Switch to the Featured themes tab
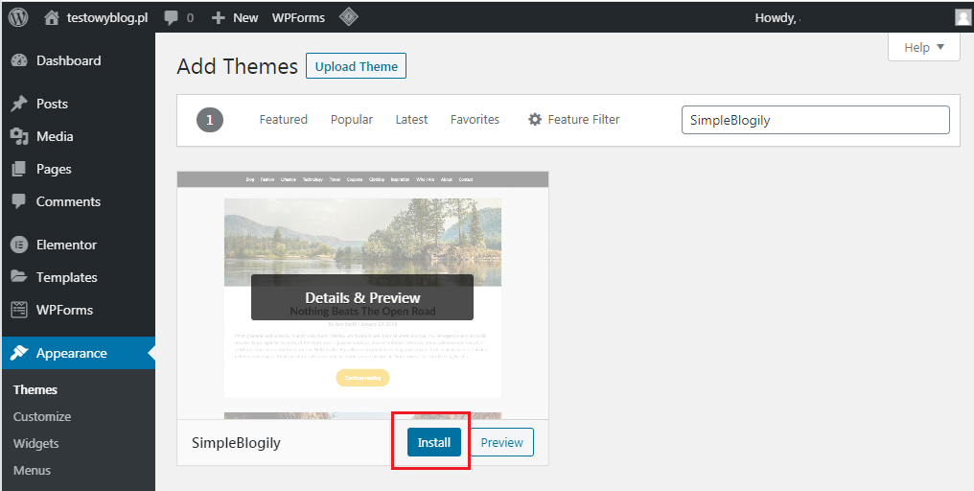This screenshot has height=491, width=974. 283,119
